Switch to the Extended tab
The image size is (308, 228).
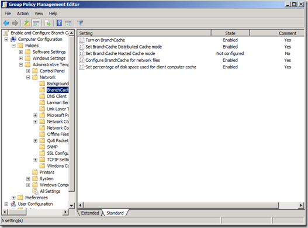(x=90, y=213)
